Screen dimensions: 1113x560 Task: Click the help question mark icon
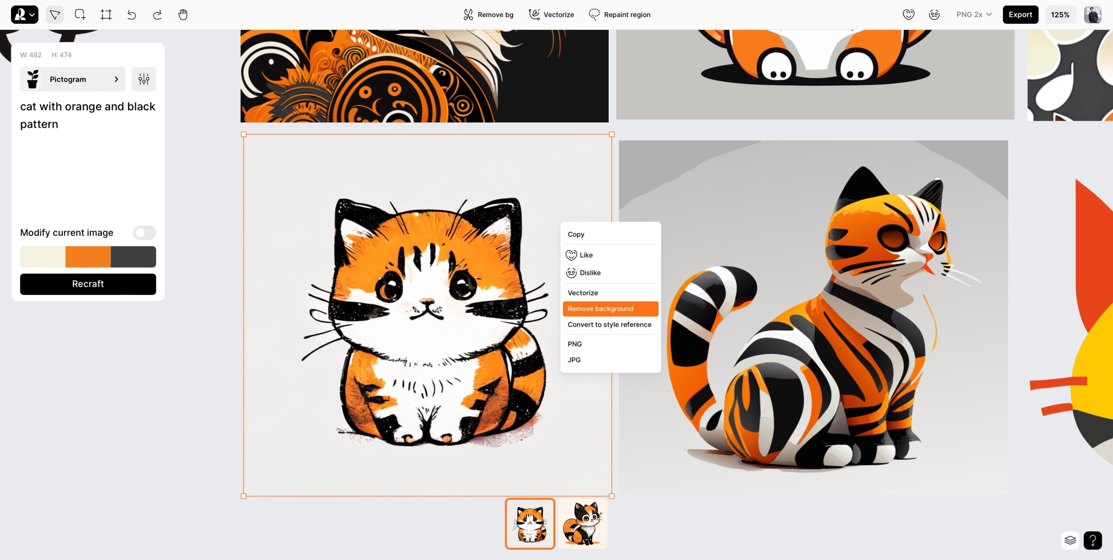pos(1093,540)
